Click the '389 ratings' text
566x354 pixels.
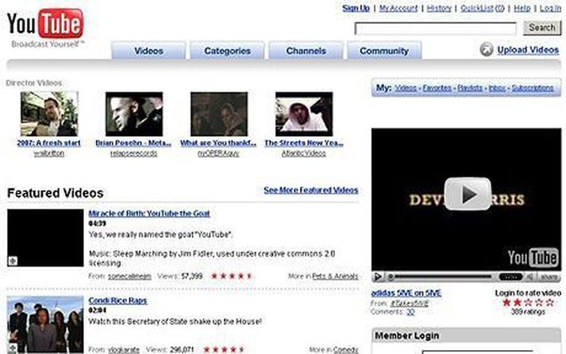click(x=528, y=312)
